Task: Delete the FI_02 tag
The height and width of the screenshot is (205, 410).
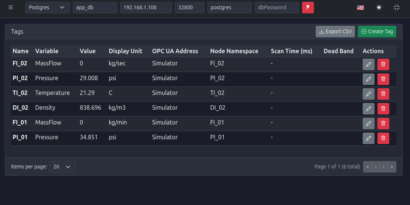Action: pyautogui.click(x=383, y=65)
